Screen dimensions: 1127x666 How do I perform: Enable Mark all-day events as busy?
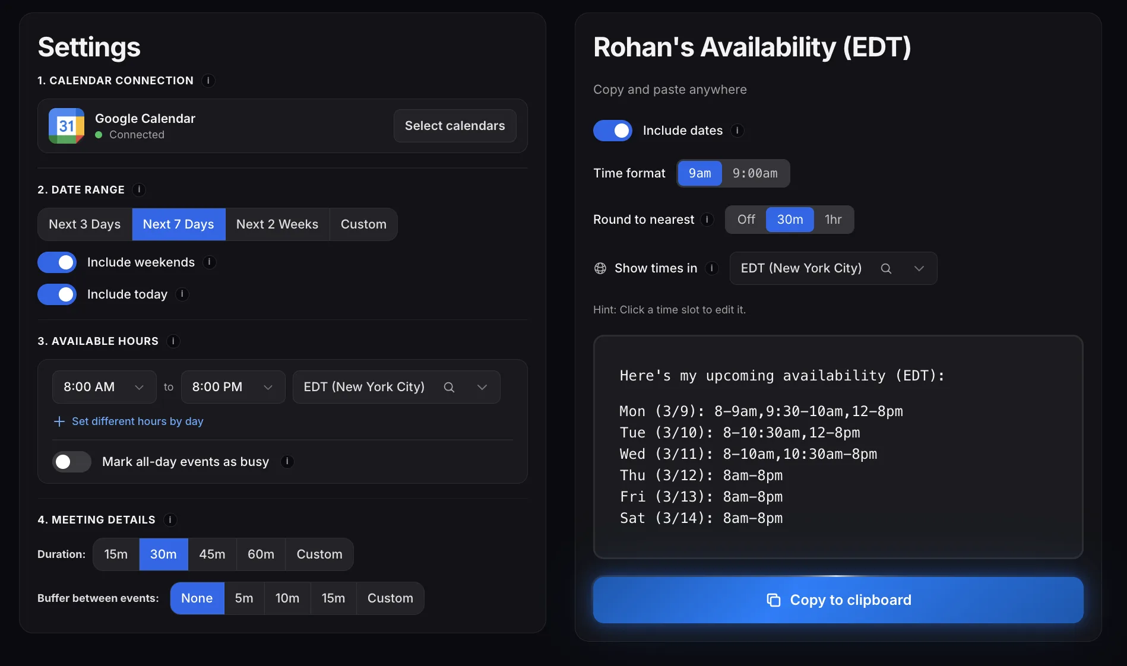(x=71, y=462)
